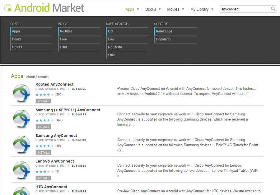Open the Samsung (< SEP2011) AnyConnect title link

(68, 110)
